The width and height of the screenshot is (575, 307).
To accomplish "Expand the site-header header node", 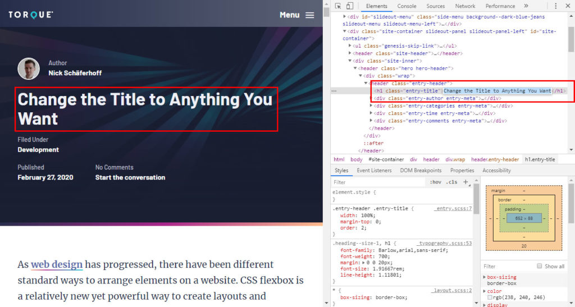I will pyautogui.click(x=350, y=53).
